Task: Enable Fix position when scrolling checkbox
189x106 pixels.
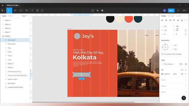Action: [162, 54]
